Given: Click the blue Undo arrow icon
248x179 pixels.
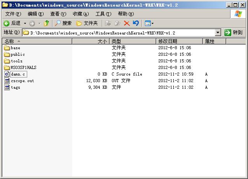Looking at the screenshot, I should click(136, 23).
